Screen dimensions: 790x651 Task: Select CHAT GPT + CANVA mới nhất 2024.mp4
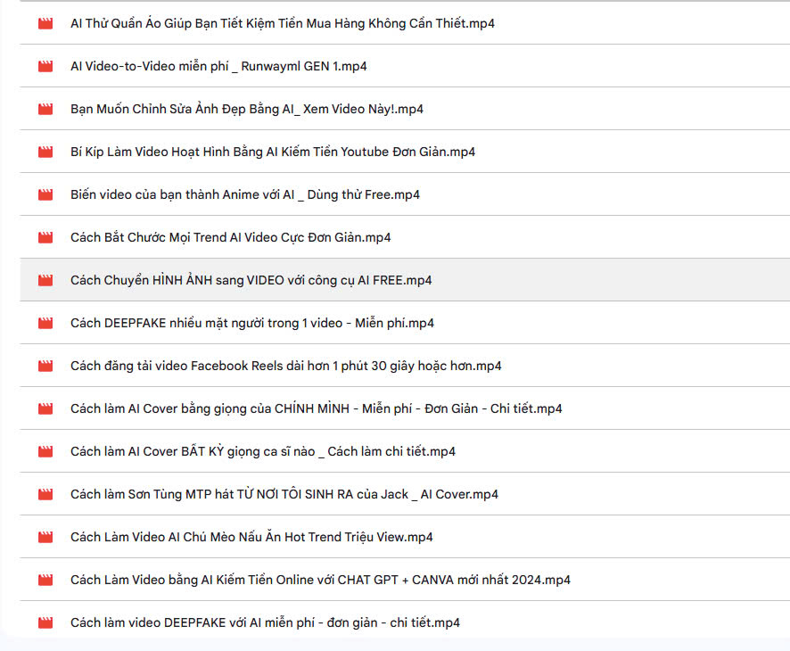[320, 580]
